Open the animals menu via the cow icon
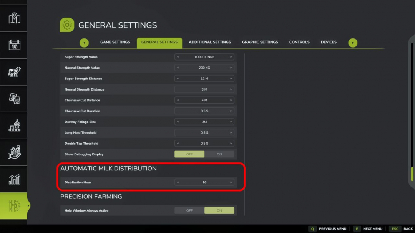 [14, 71]
